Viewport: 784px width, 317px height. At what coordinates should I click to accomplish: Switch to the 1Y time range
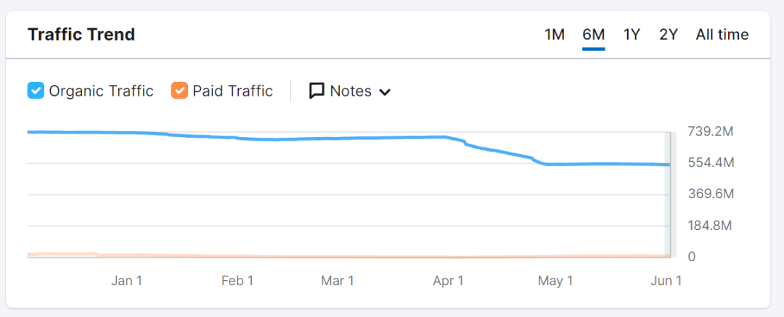(x=632, y=35)
